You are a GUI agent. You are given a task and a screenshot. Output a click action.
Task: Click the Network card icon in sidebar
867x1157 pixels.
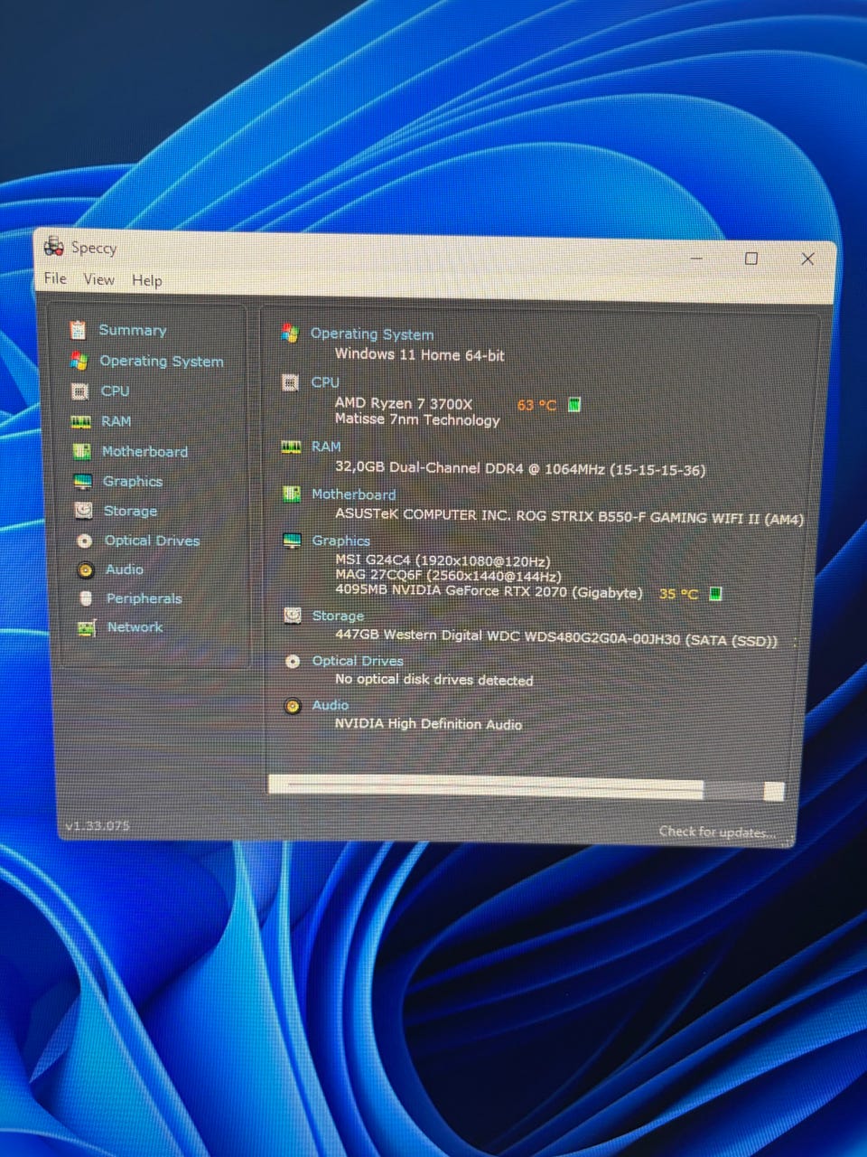(x=87, y=627)
